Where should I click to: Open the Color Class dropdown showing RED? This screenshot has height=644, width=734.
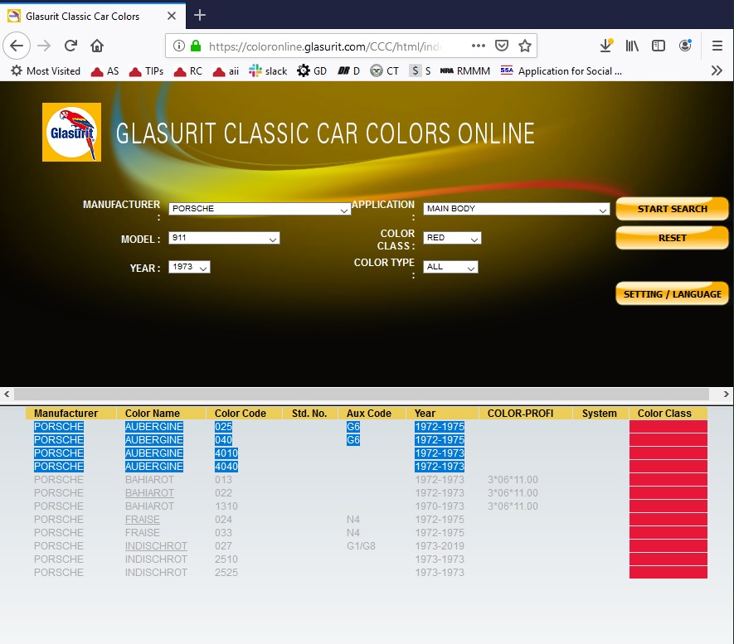(452, 238)
